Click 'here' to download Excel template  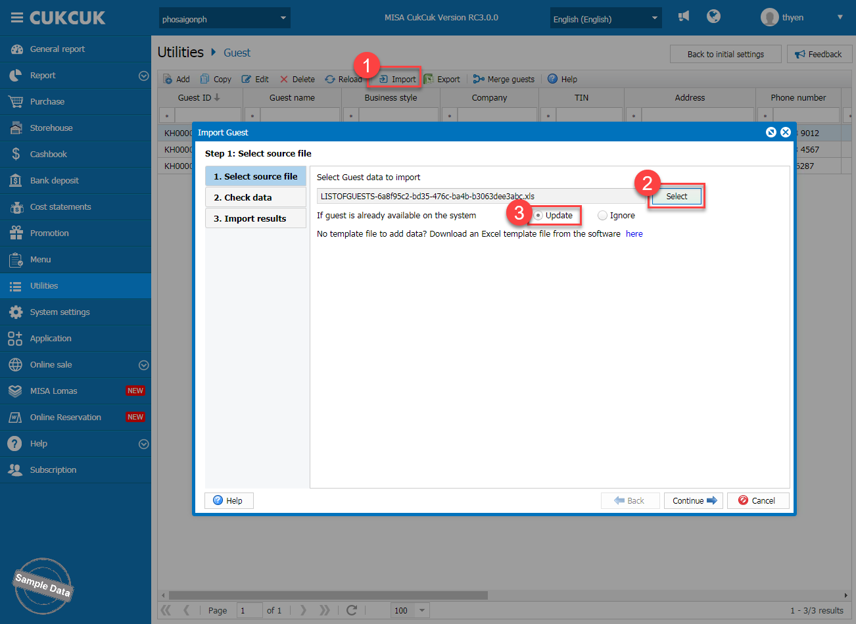(634, 234)
